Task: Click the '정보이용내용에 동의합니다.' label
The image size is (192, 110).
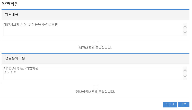Action: [x=95, y=92]
